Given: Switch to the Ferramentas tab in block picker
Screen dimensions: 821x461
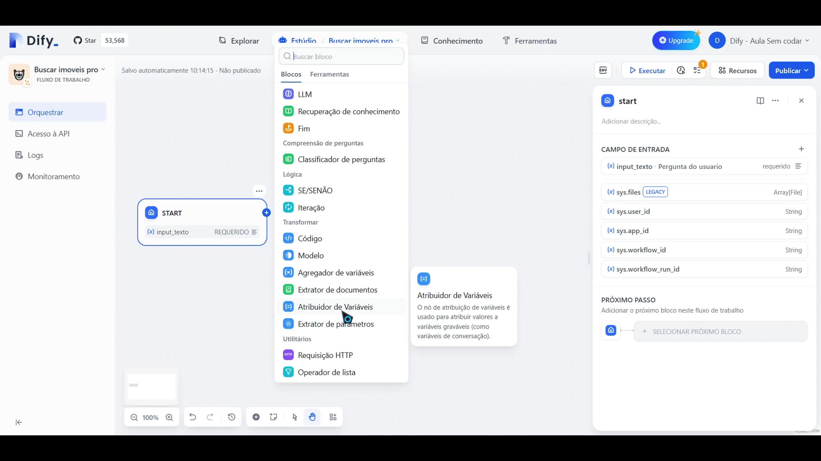Looking at the screenshot, I should (x=329, y=74).
